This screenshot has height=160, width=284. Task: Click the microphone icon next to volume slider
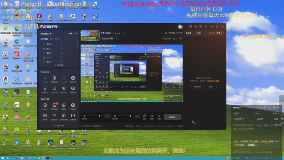click(84, 116)
